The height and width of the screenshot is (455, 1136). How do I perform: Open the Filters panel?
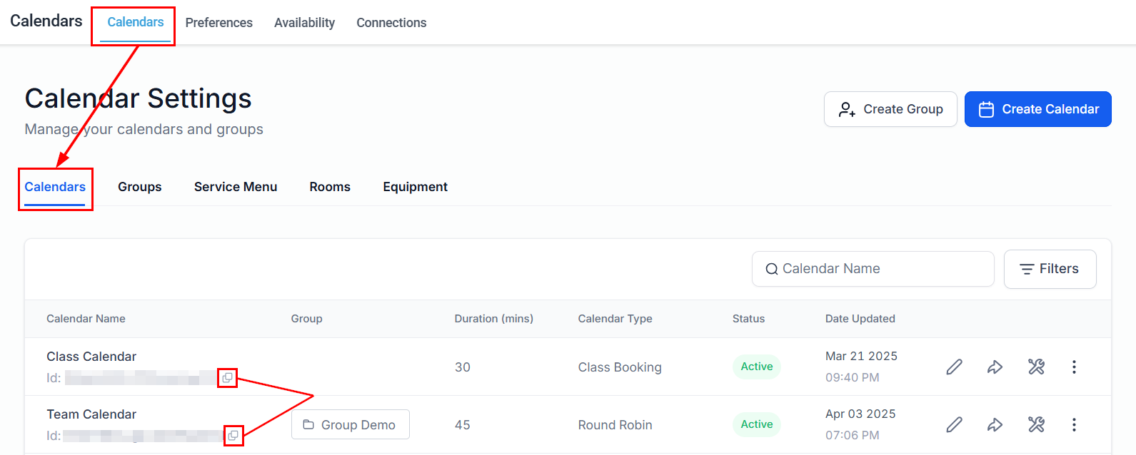(x=1050, y=269)
